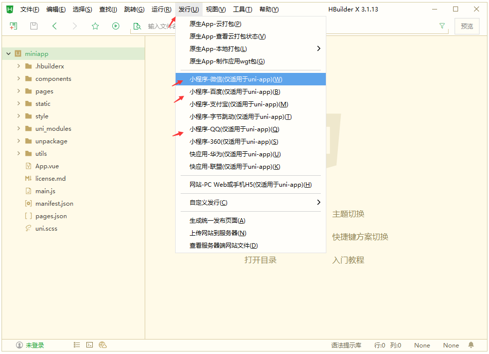The image size is (489, 354).
Task: Click the 预览 preview button
Action: point(467,26)
